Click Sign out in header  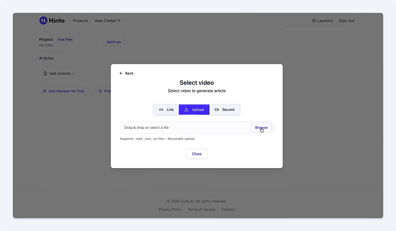click(x=347, y=21)
